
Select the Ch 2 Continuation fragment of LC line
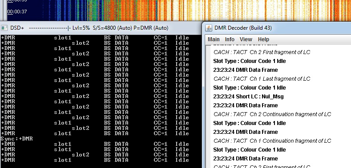point(272,114)
